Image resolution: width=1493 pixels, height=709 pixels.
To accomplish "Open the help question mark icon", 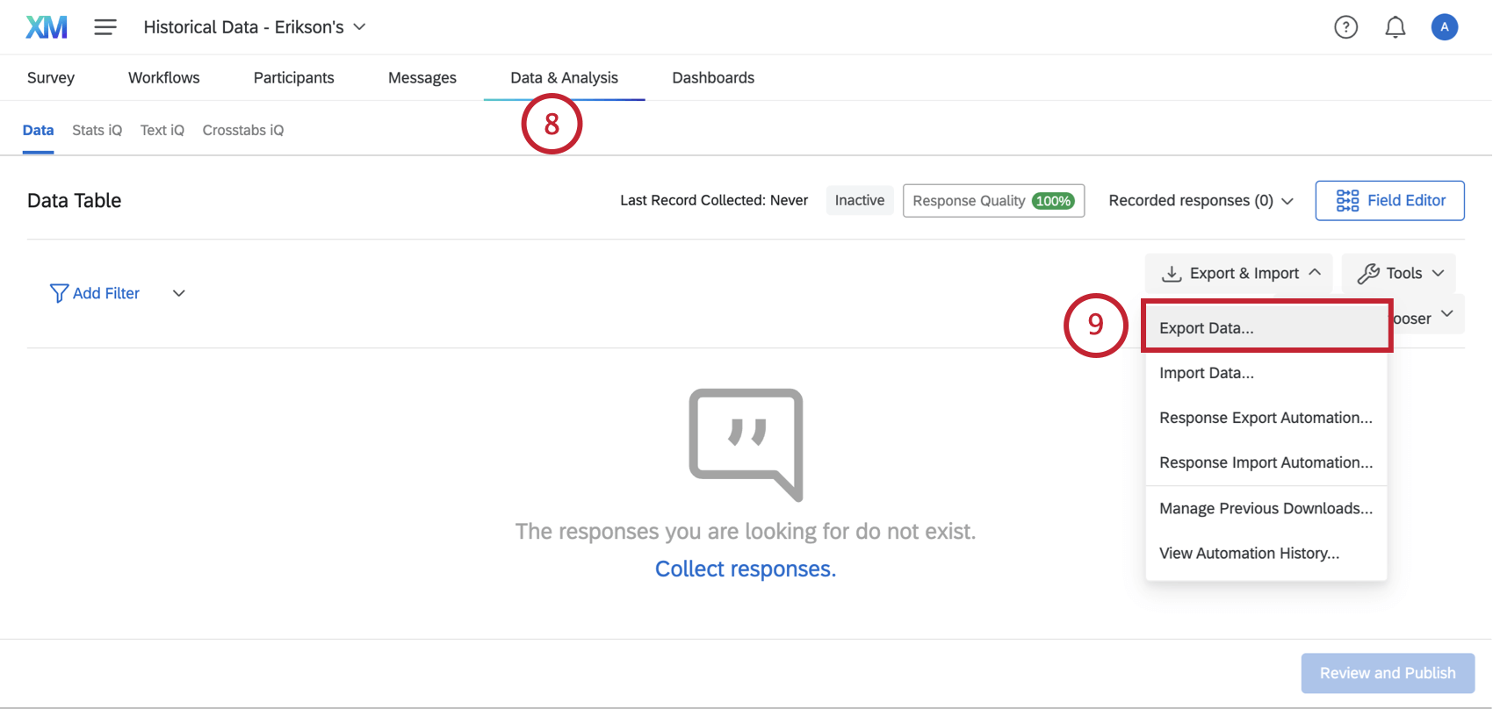I will point(1345,27).
